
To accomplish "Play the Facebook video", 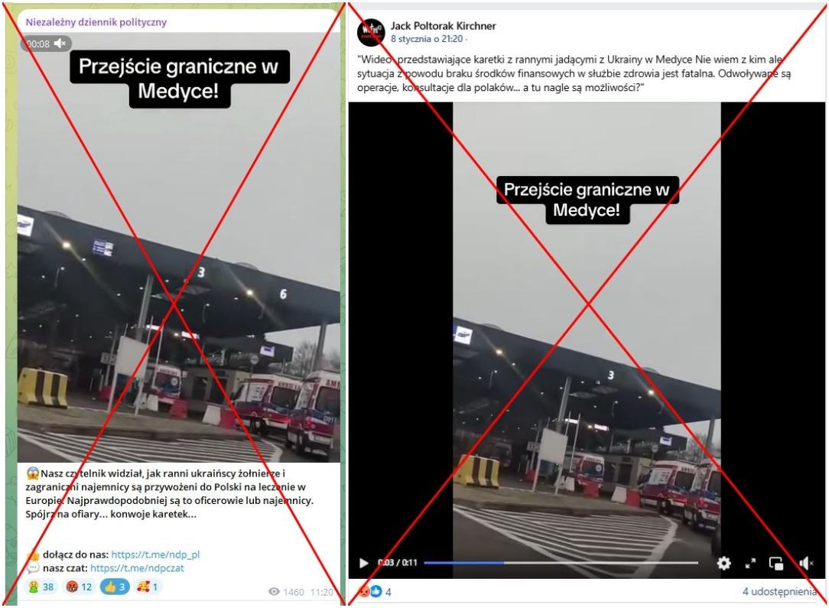I will coord(364,563).
